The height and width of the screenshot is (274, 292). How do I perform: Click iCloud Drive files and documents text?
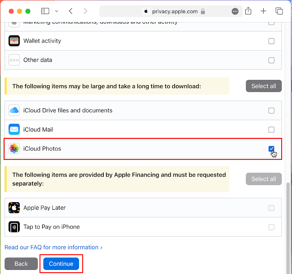tap(68, 110)
